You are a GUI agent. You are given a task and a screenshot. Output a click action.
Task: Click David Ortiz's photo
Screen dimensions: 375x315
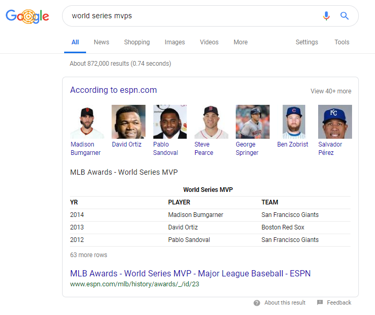pos(128,122)
